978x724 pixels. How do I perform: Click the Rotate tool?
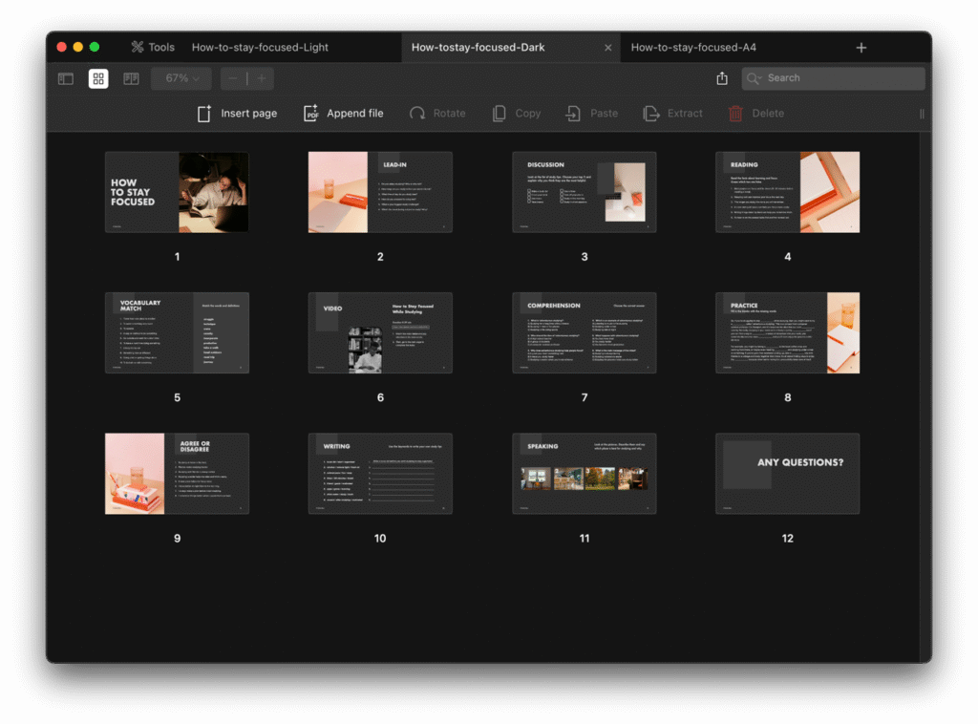[437, 114]
